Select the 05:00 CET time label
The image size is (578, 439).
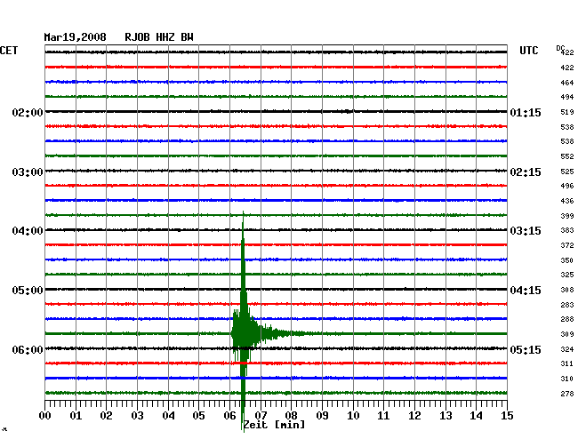28,291
